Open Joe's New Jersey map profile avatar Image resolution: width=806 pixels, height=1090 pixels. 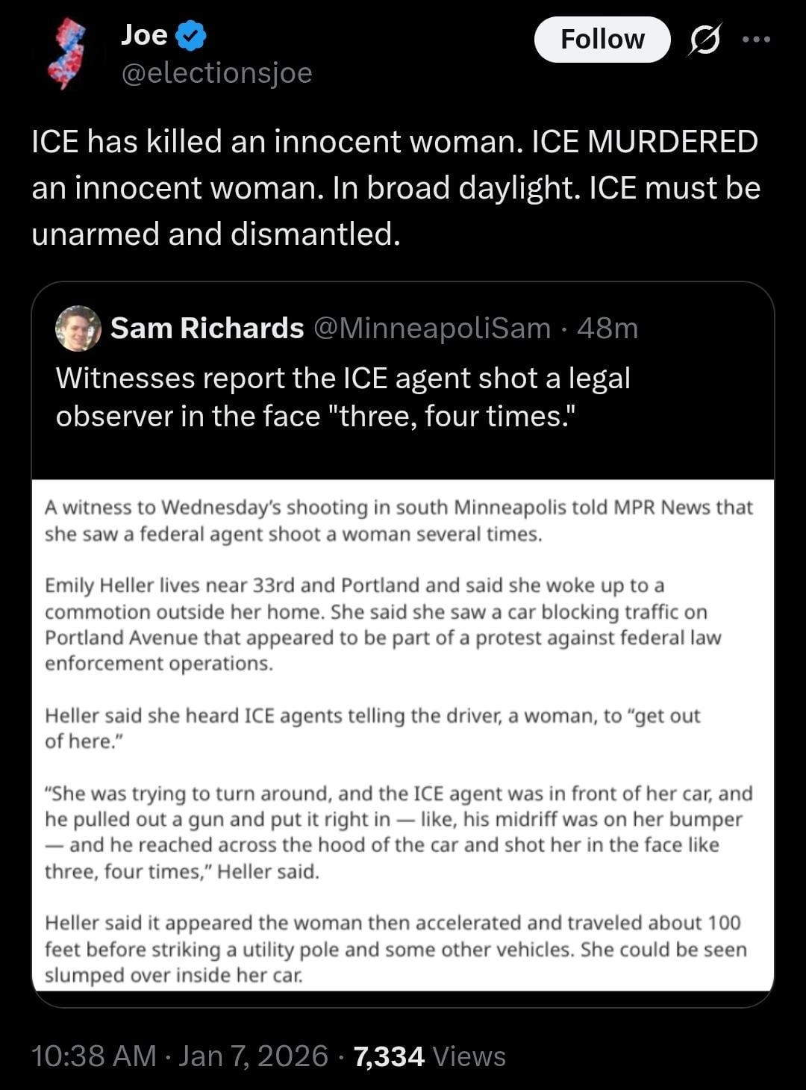pos(67,54)
